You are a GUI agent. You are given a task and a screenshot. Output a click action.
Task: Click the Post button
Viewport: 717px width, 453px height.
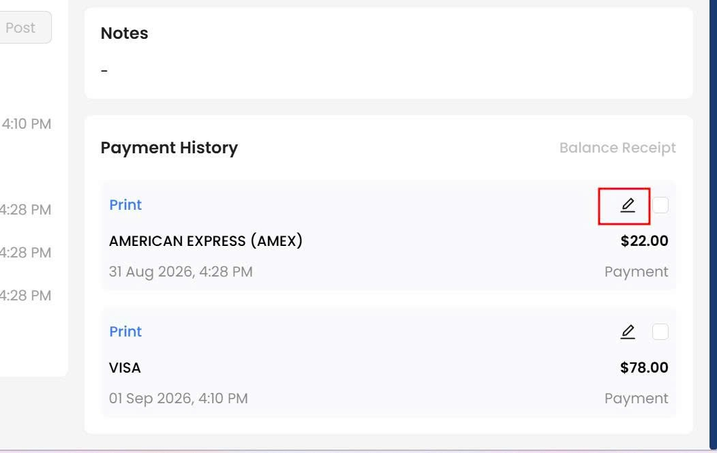point(23,27)
